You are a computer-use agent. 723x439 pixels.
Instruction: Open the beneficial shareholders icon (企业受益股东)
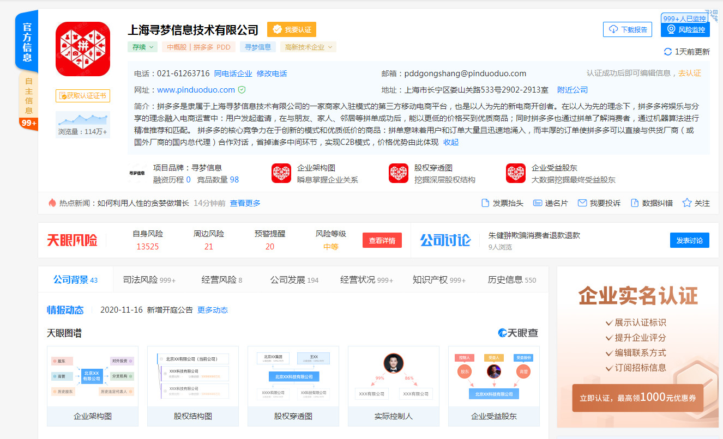516,173
